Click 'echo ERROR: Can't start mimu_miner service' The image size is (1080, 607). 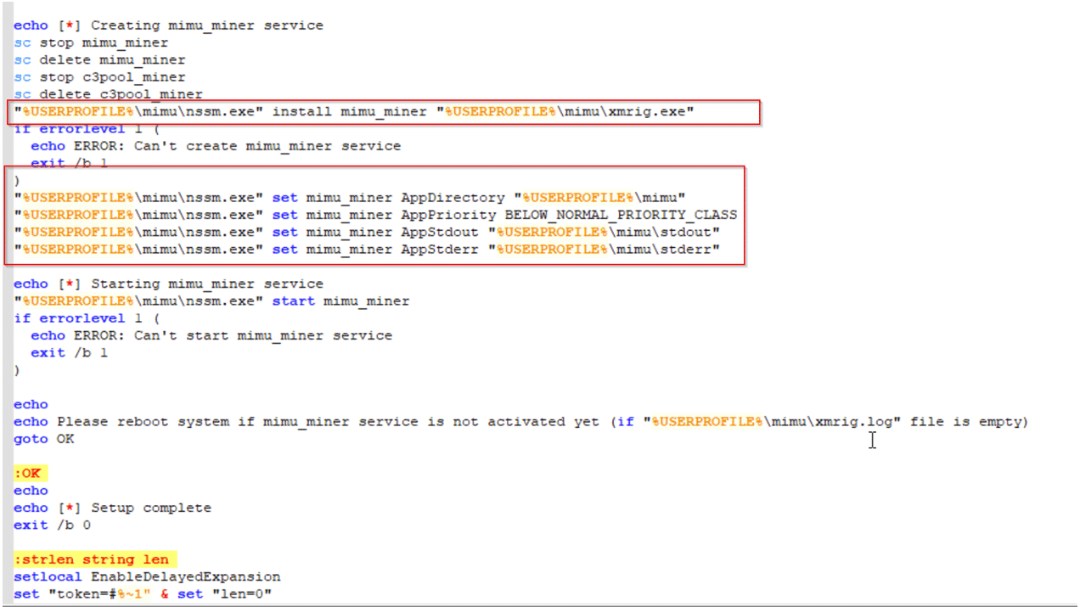pos(211,335)
